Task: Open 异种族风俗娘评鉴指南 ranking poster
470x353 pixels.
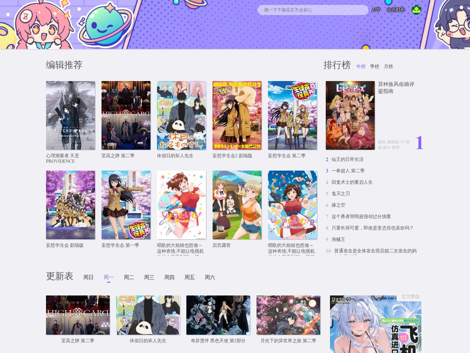Action: [350, 115]
